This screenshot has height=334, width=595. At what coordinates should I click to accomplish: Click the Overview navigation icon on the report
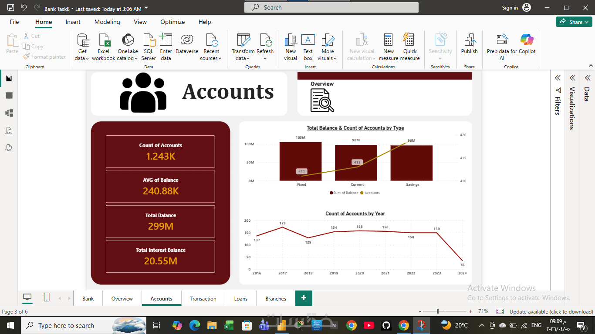click(322, 100)
